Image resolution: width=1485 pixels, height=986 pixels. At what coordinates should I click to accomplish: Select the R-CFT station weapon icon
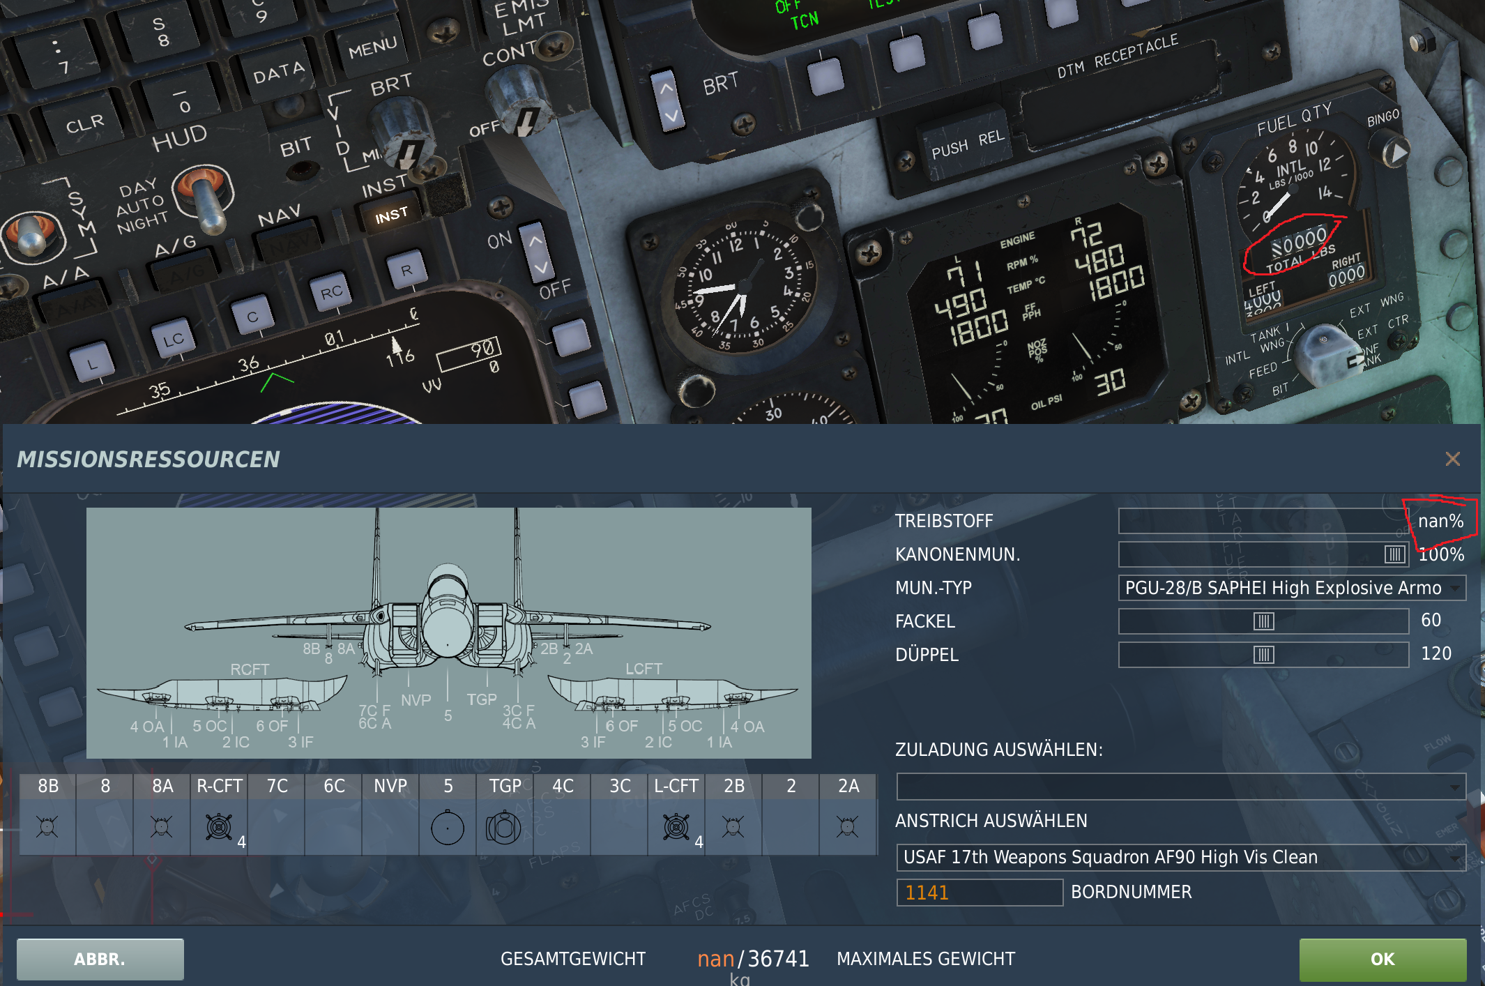(219, 827)
